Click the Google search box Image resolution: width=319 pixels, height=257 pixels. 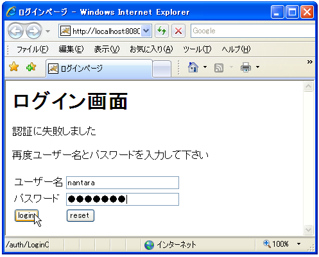coord(253,31)
